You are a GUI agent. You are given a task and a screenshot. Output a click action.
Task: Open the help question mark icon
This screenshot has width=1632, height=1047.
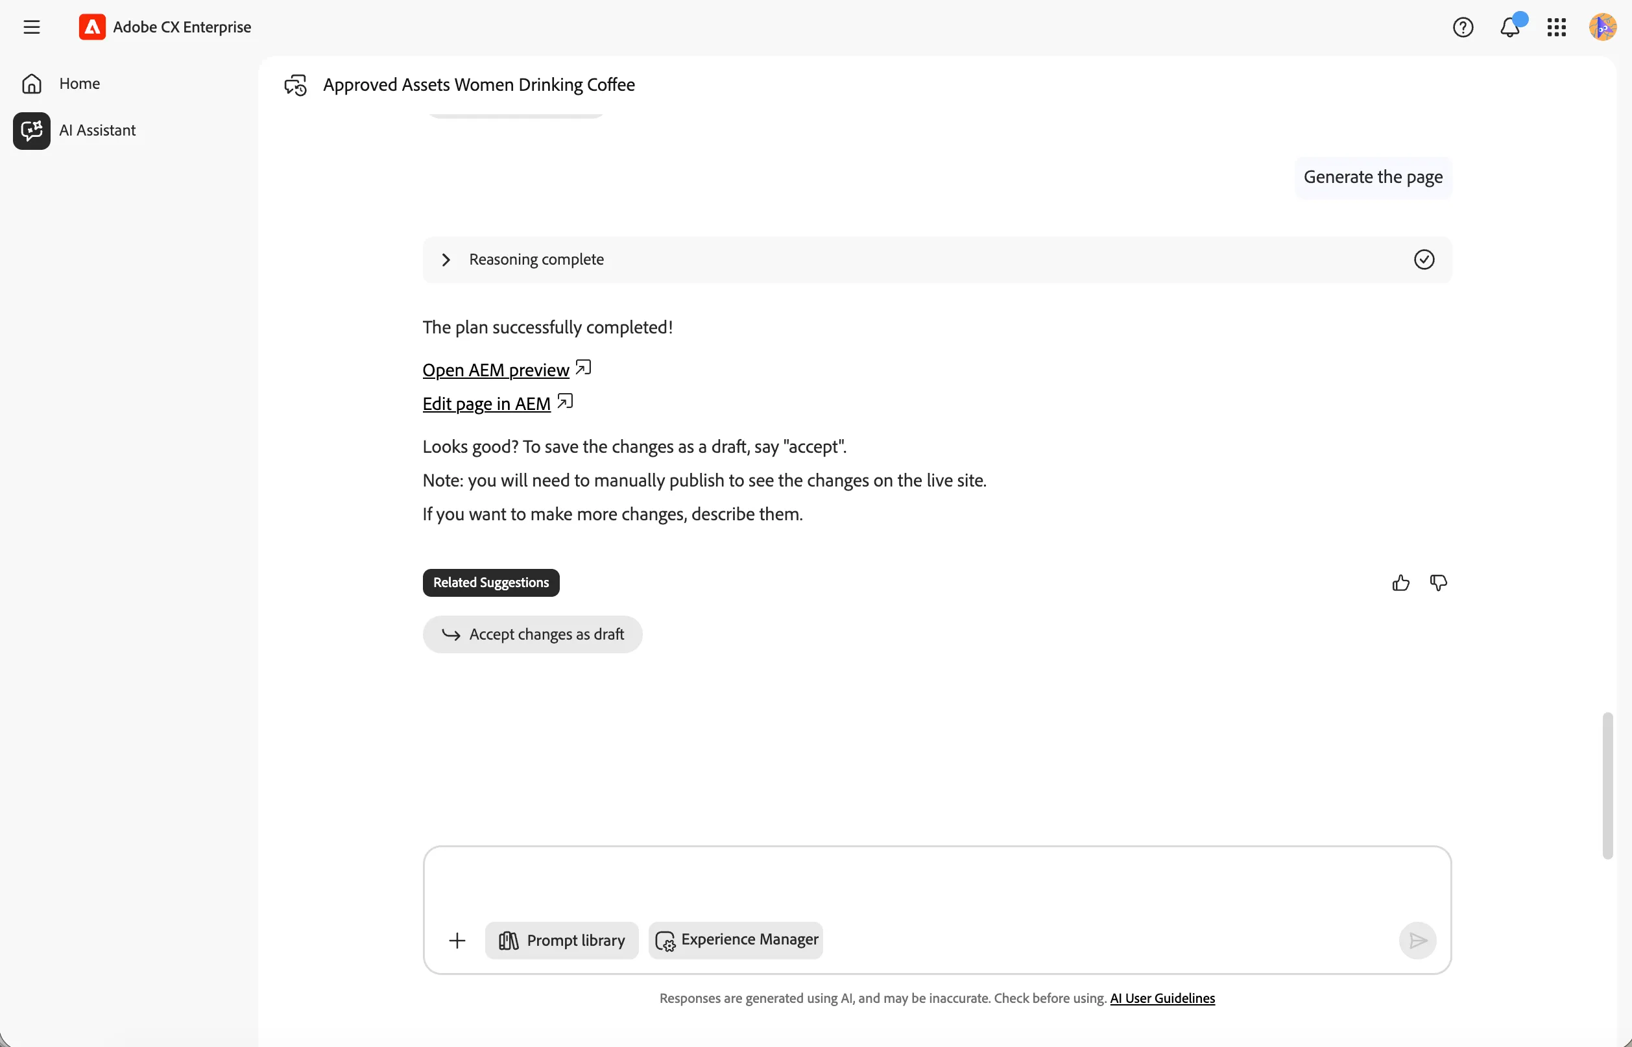(x=1463, y=27)
